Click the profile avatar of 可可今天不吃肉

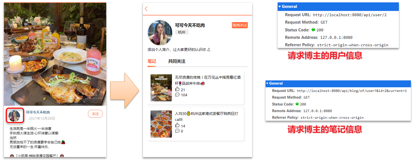160,33
